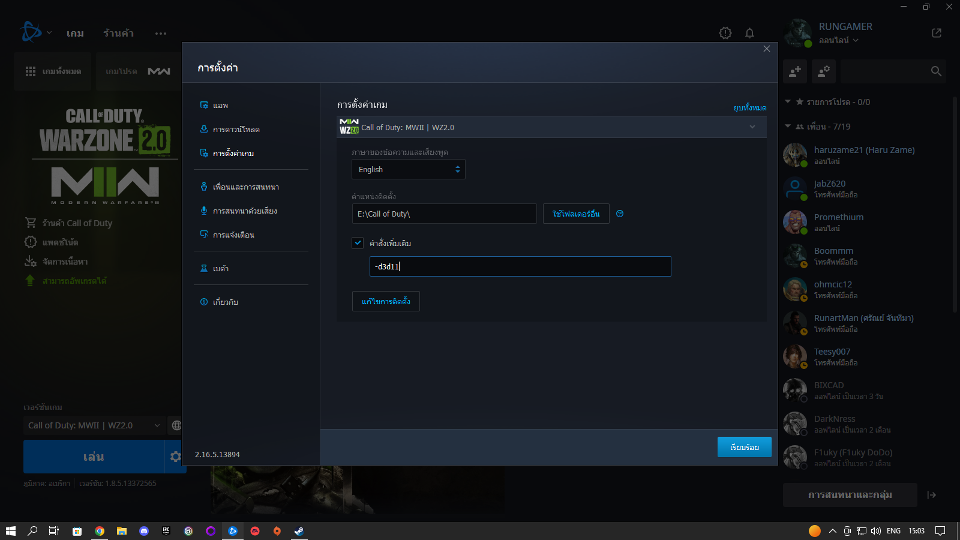This screenshot has height=540, width=960.
Task: Click the help icon beside install location
Action: (620, 214)
